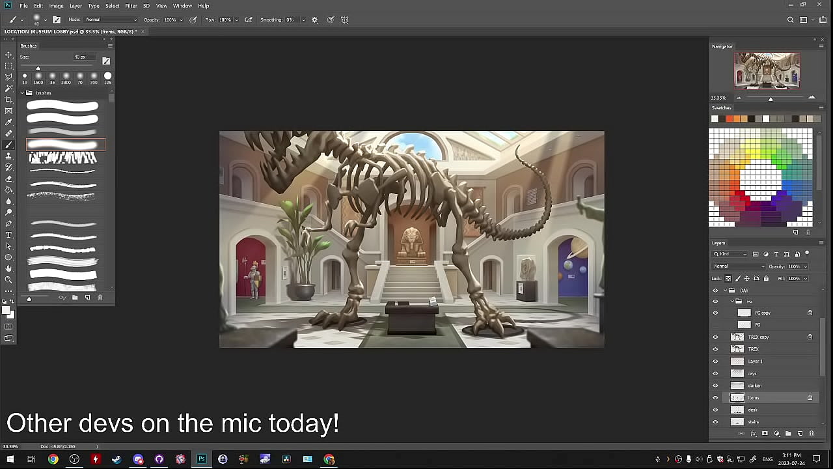This screenshot has width=833, height=469.
Task: Open the layer blend mode Normal dropdown
Action: tap(739, 266)
